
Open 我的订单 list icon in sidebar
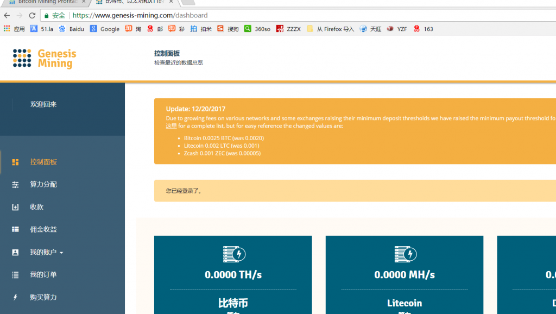15,275
